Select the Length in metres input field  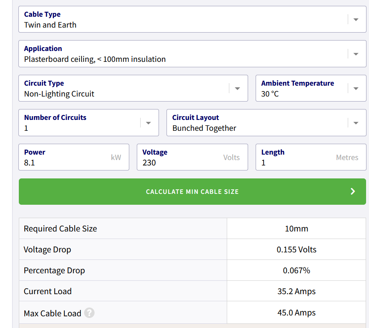tap(297, 163)
